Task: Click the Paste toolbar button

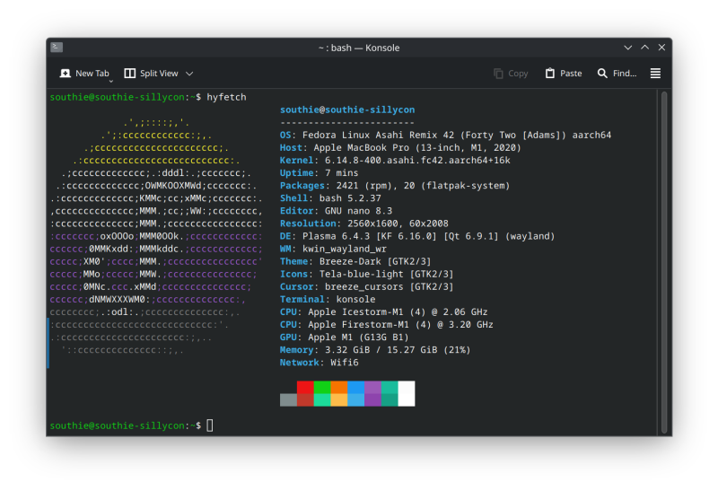Action: click(564, 74)
